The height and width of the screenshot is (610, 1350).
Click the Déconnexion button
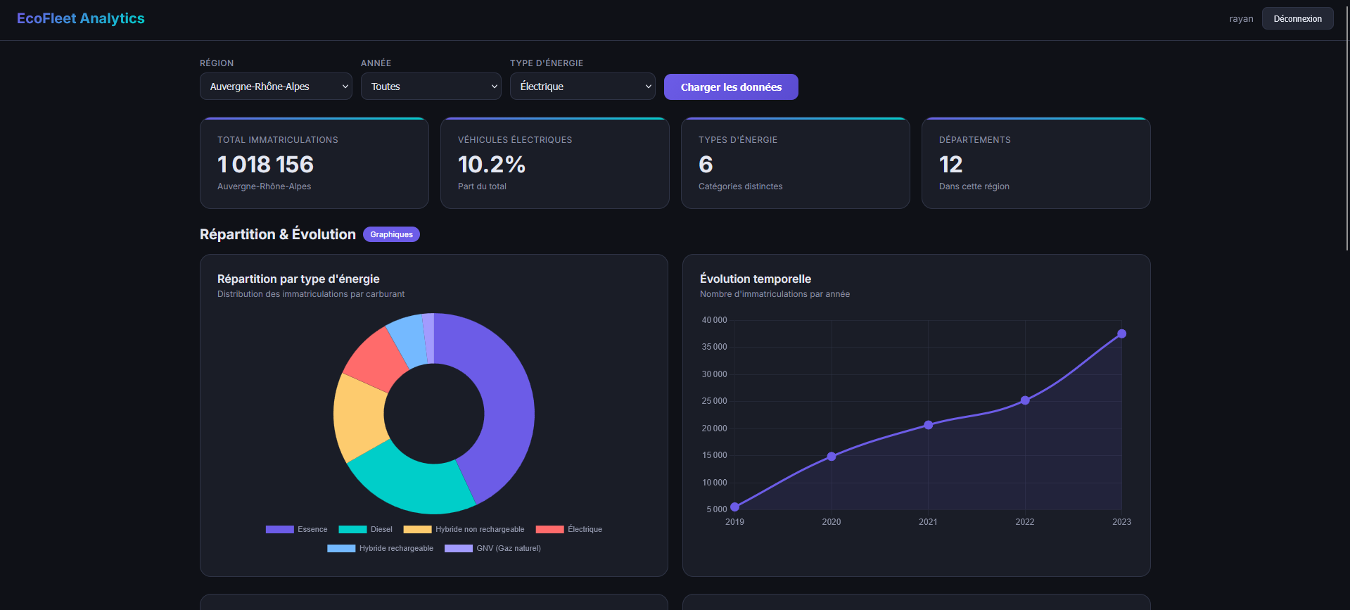pos(1297,18)
